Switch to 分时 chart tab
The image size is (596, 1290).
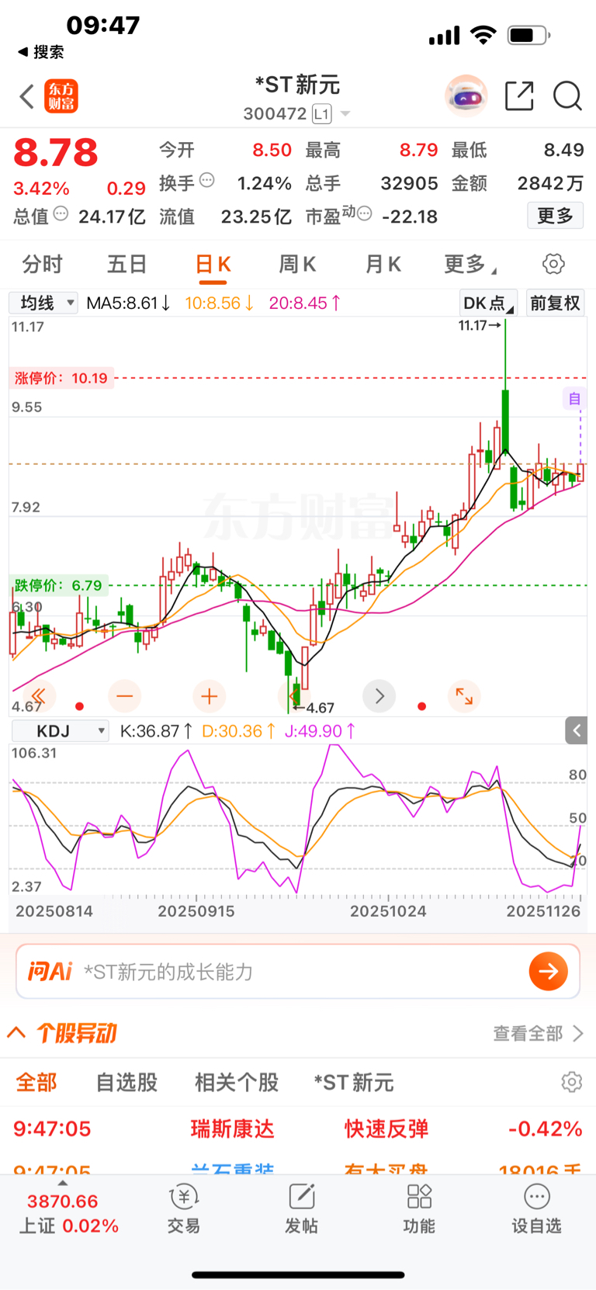pyautogui.click(x=42, y=265)
